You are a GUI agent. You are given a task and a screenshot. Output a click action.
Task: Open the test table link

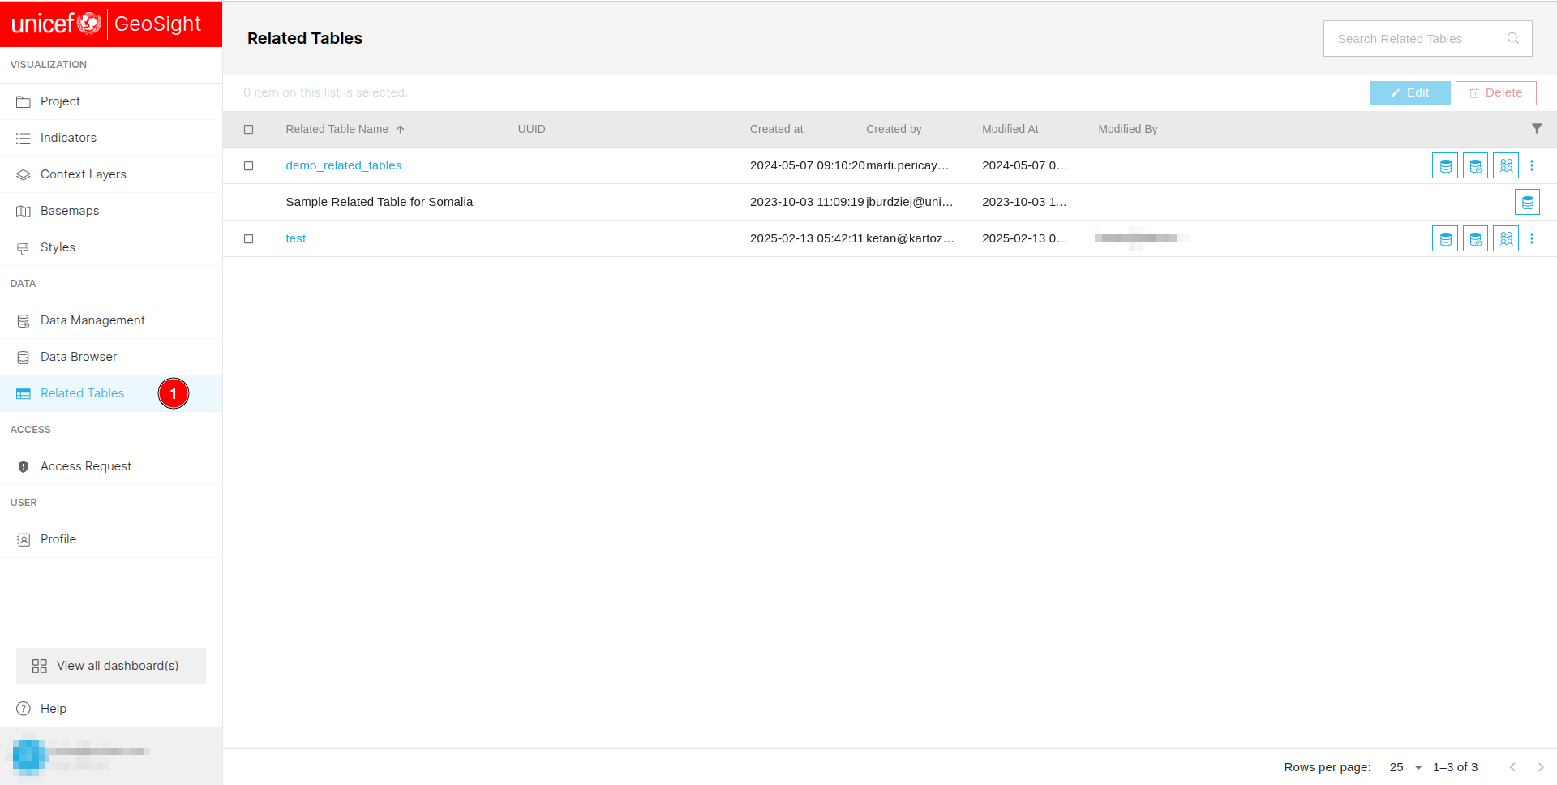point(296,238)
